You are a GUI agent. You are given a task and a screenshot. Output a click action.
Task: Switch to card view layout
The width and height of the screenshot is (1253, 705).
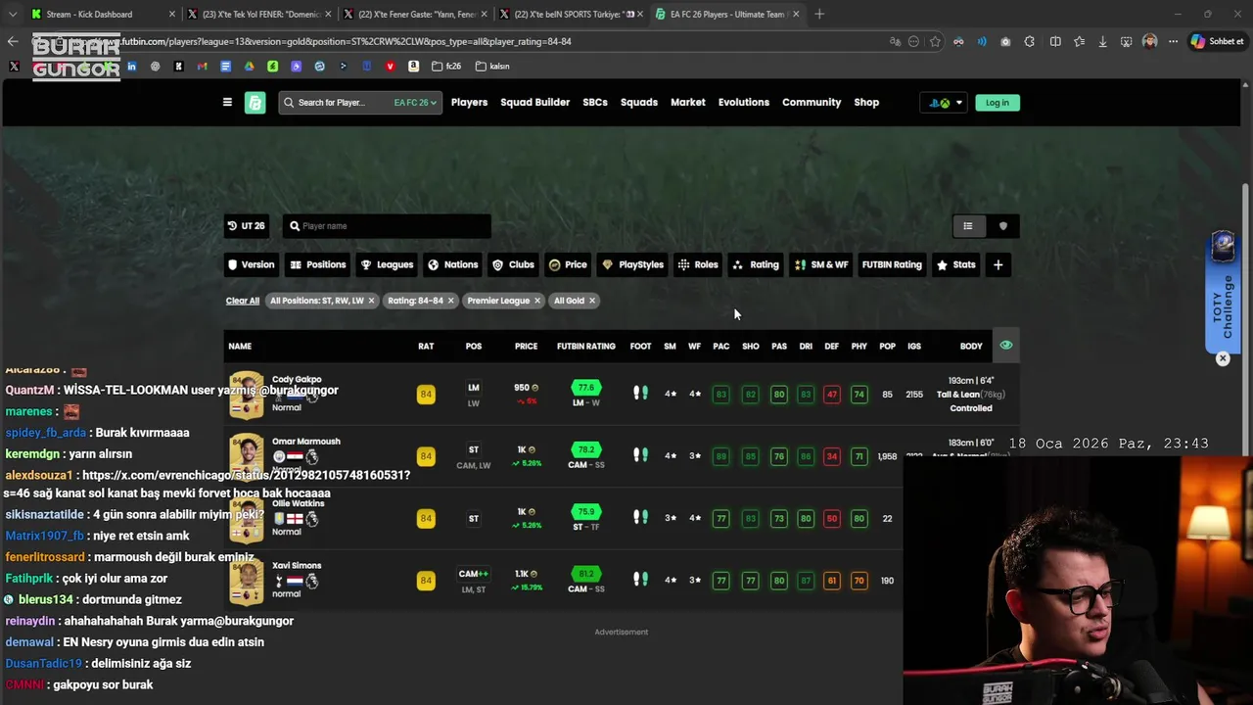[1002, 225]
